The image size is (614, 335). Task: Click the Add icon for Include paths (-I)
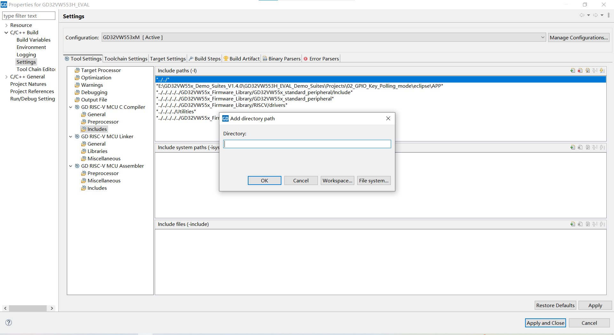click(x=572, y=71)
